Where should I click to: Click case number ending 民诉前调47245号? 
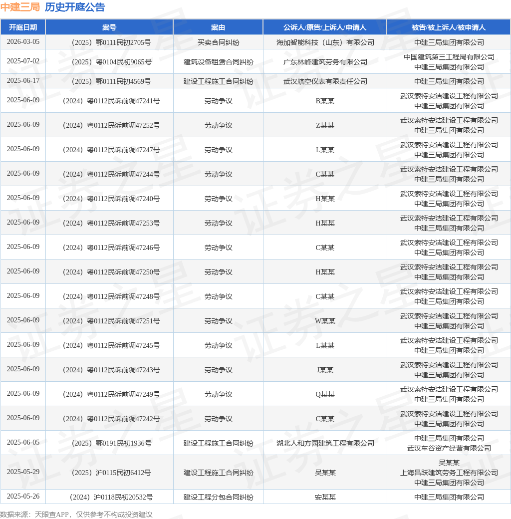[111, 346]
